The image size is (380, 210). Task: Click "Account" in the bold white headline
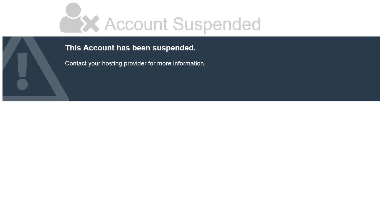tap(99, 48)
